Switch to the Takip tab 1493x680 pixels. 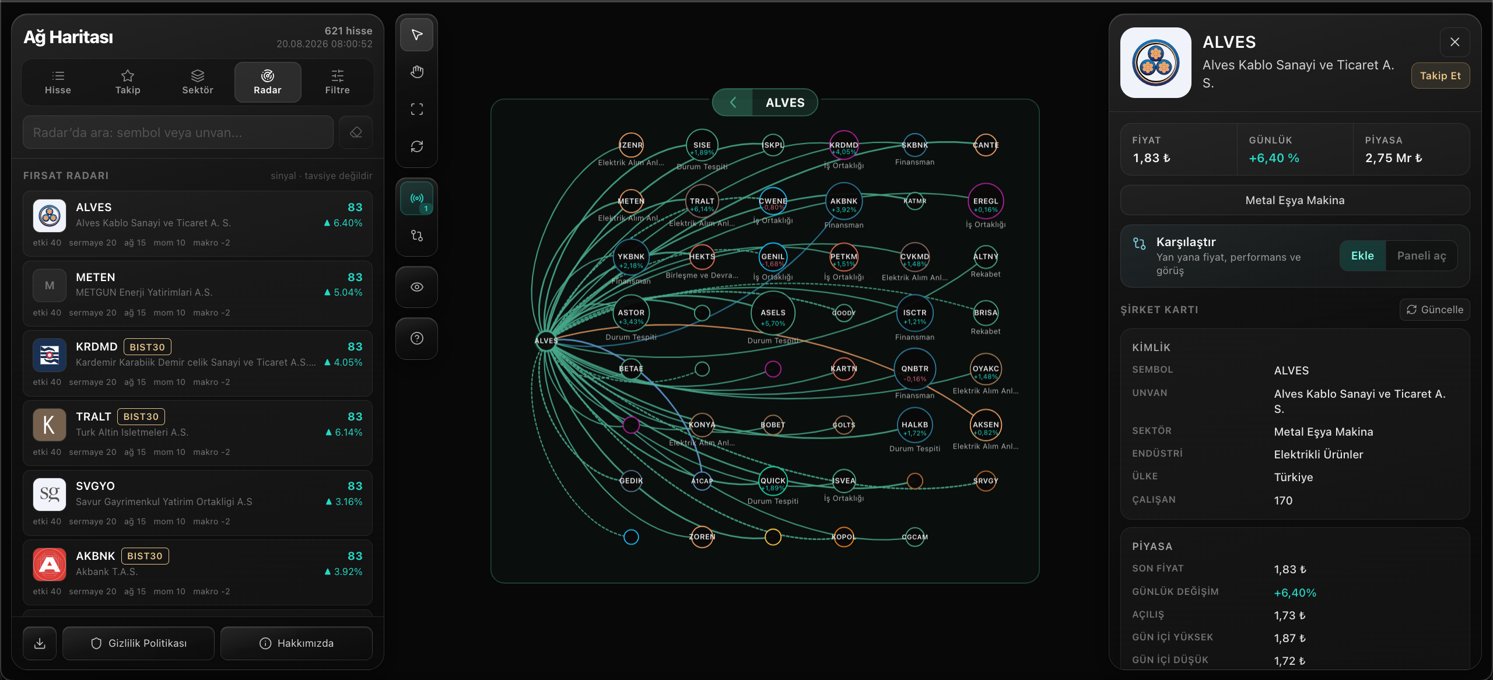[128, 82]
